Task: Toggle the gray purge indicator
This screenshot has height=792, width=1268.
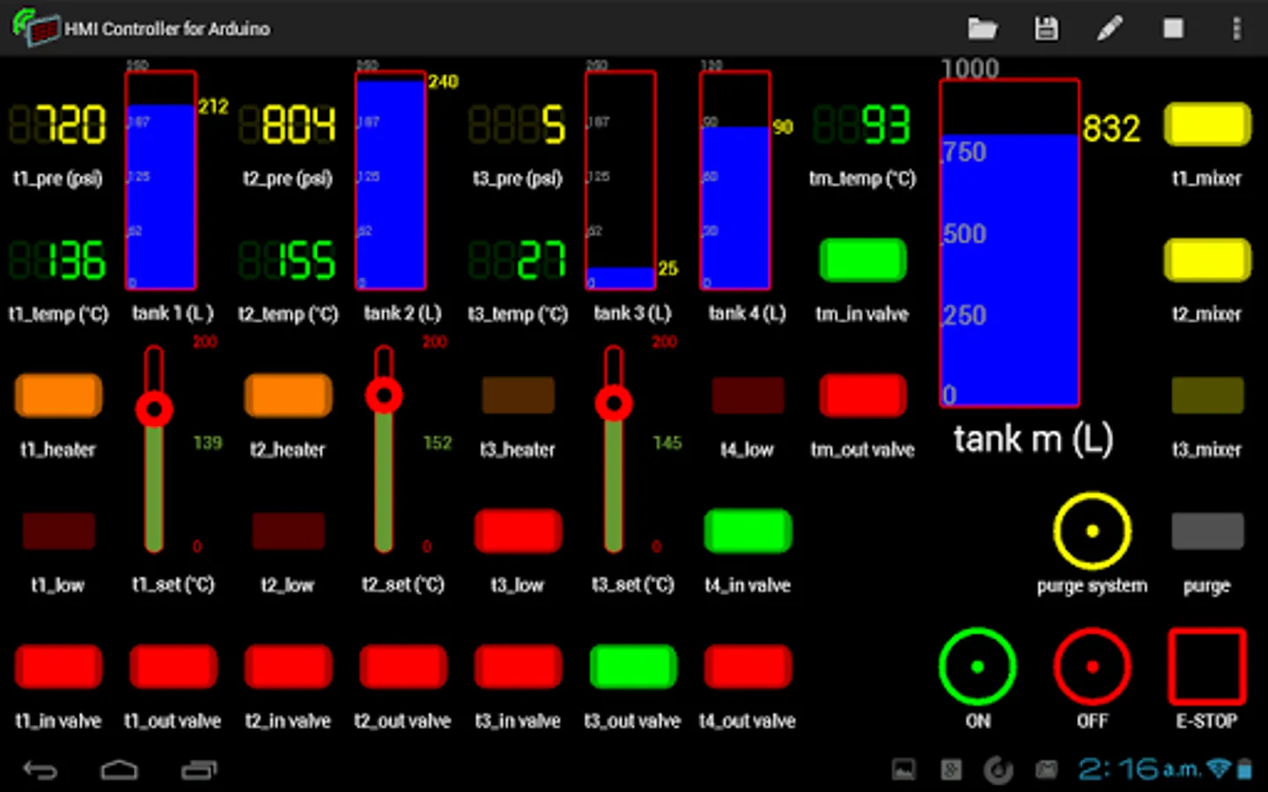Action: [1207, 531]
